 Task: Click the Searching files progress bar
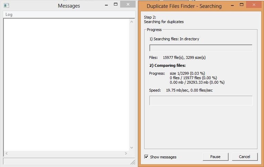pos(201,48)
